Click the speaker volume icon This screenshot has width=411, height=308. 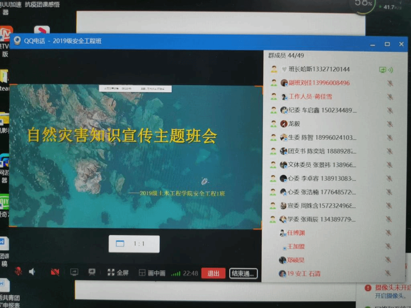pyautogui.click(x=32, y=272)
